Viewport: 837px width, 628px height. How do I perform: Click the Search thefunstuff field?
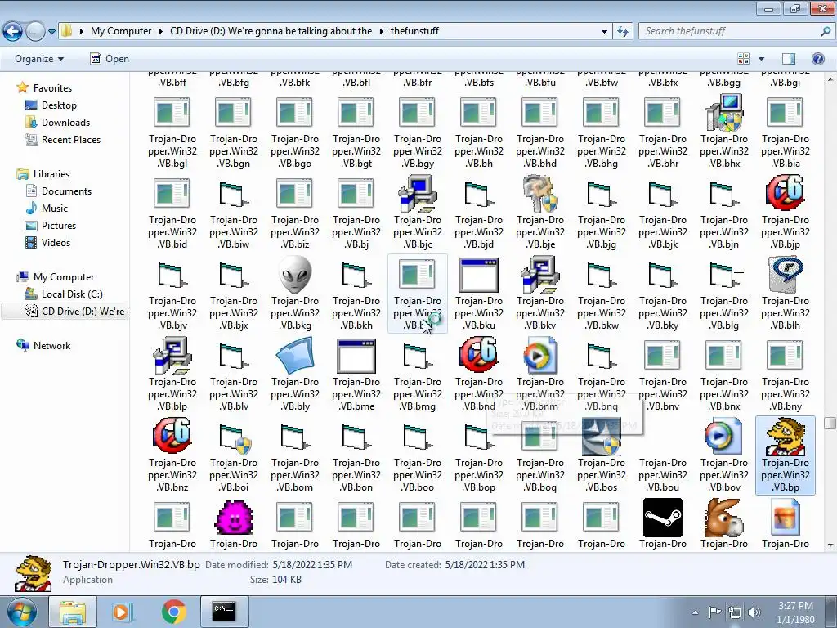[x=736, y=32]
